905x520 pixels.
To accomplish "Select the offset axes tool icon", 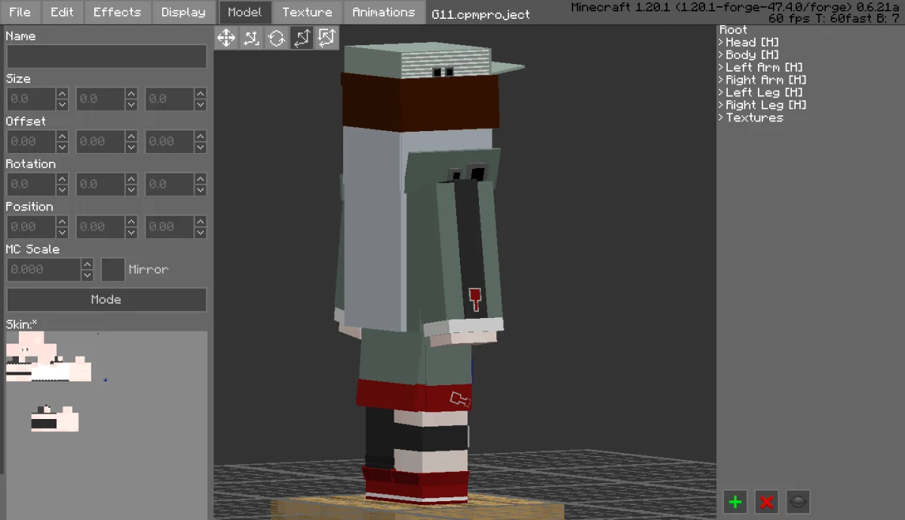I will pos(251,38).
